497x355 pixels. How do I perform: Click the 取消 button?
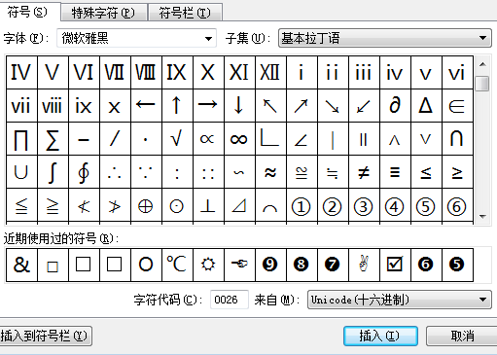click(462, 336)
